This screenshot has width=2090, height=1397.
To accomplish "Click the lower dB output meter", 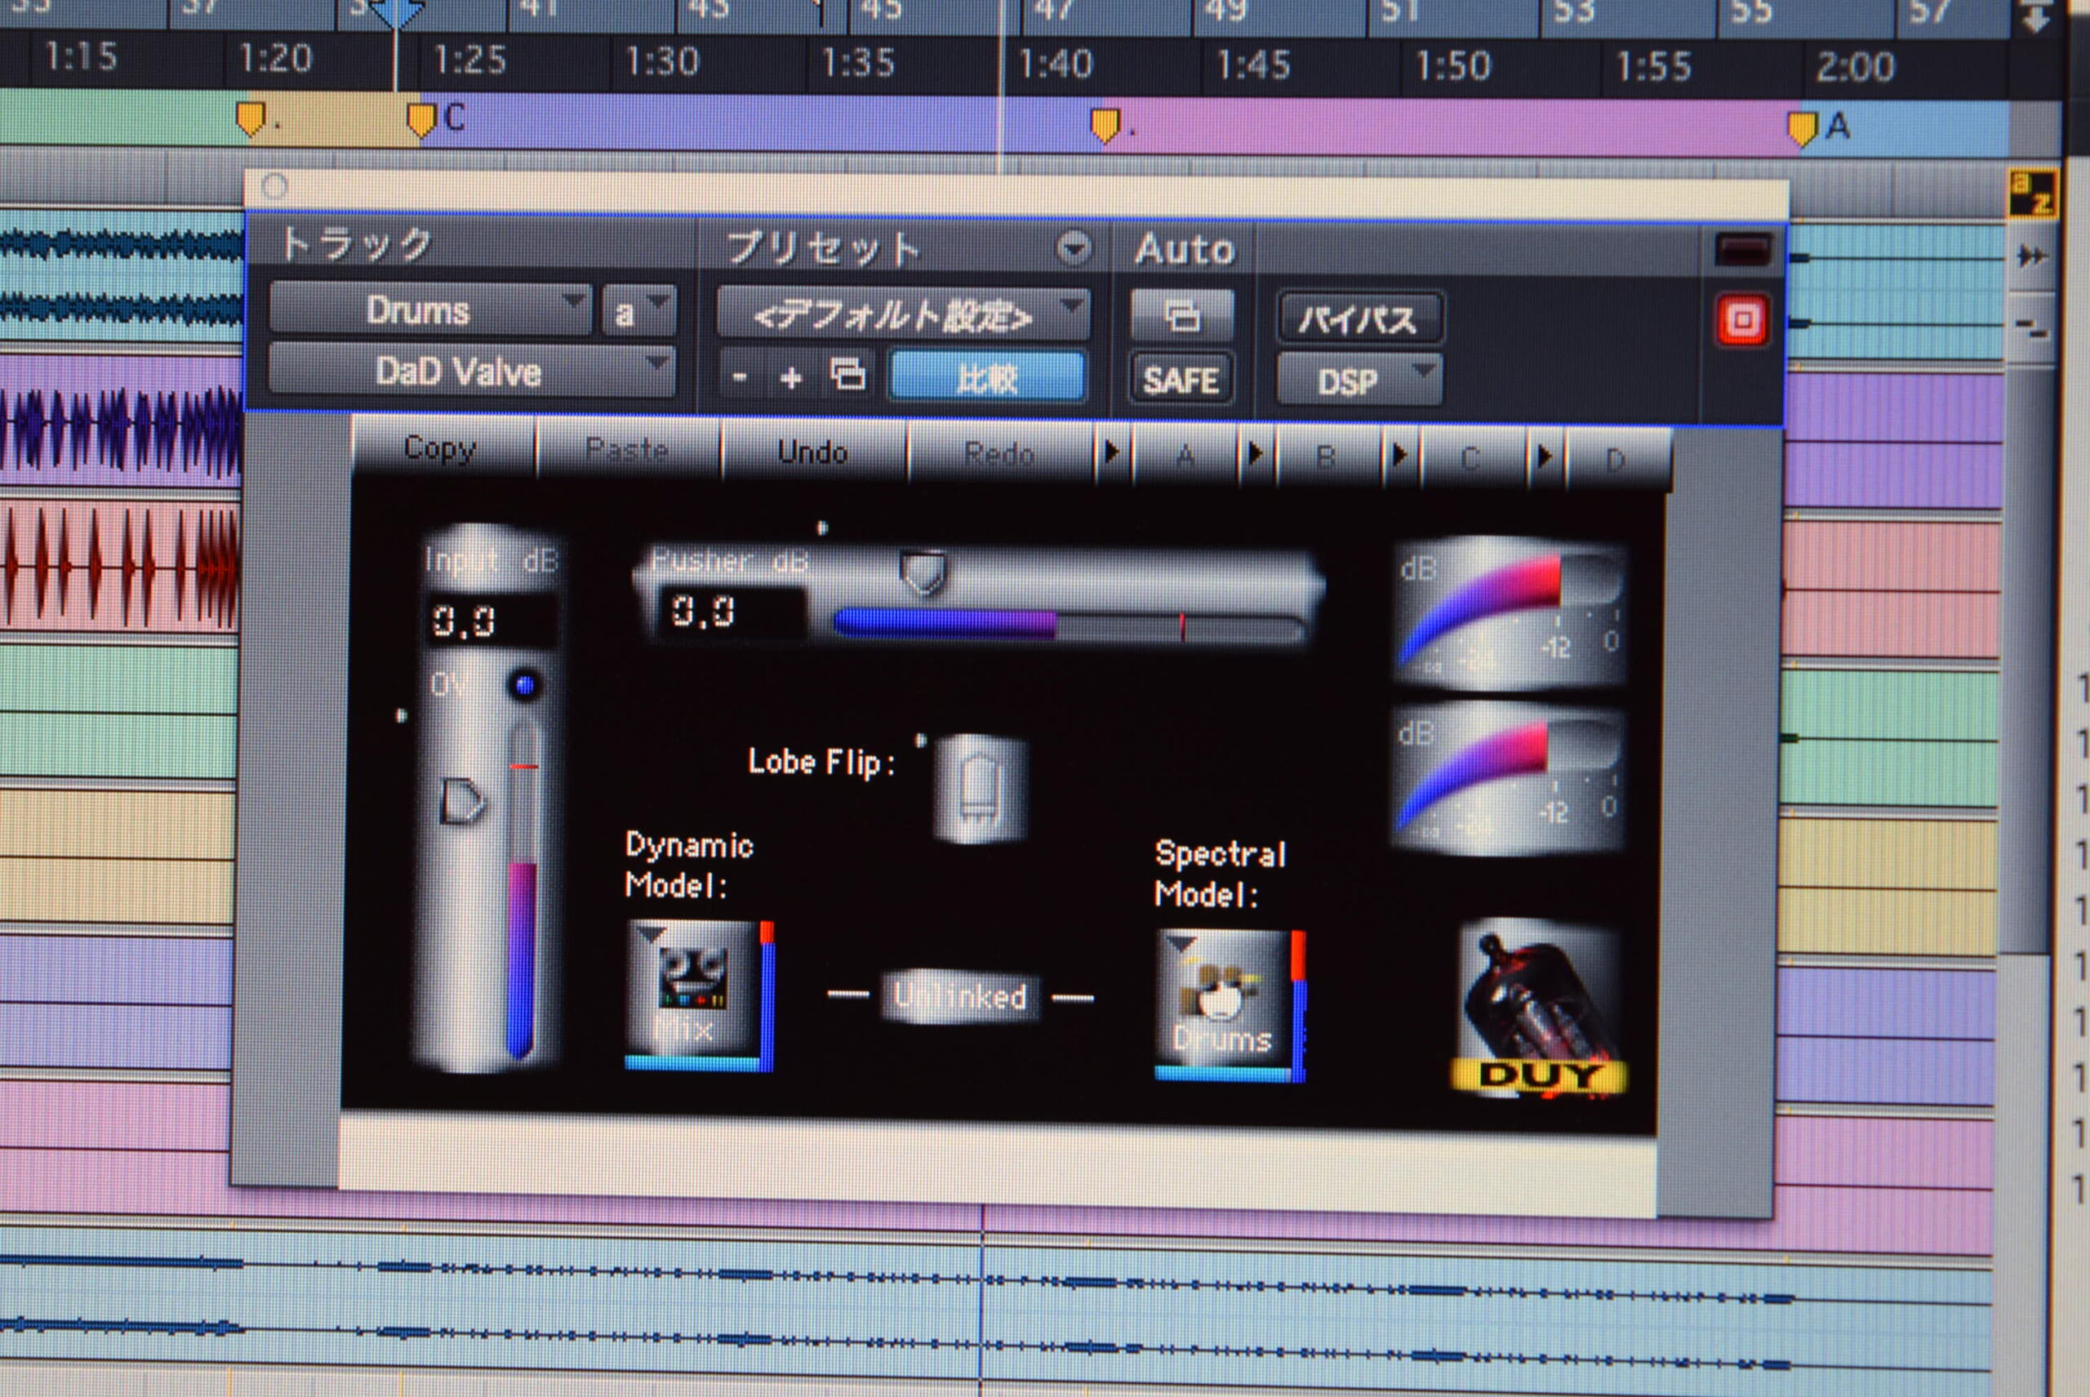I will pyautogui.click(x=1508, y=778).
